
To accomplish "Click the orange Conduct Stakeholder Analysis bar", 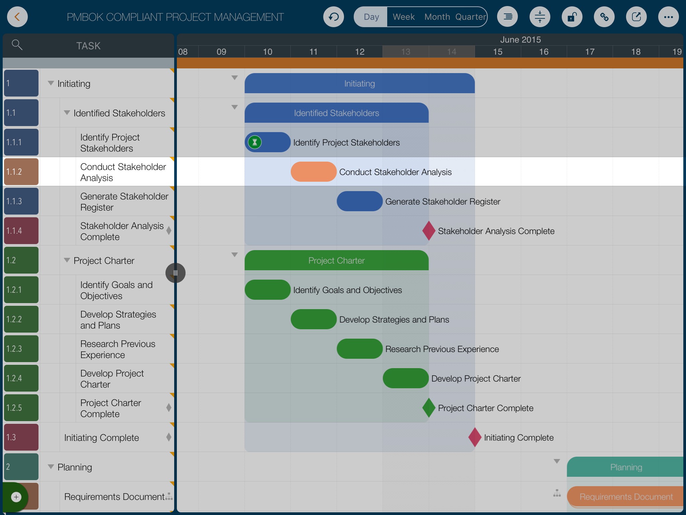I will click(x=314, y=172).
